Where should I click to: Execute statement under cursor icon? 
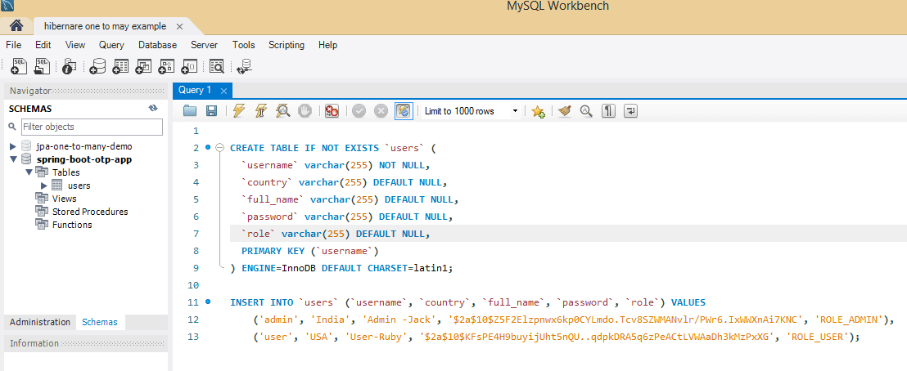point(261,111)
